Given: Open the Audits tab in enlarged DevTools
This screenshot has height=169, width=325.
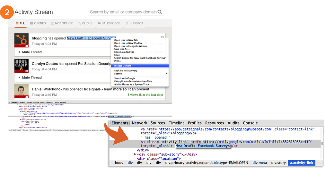Looking at the screenshot, I should tap(233, 123).
